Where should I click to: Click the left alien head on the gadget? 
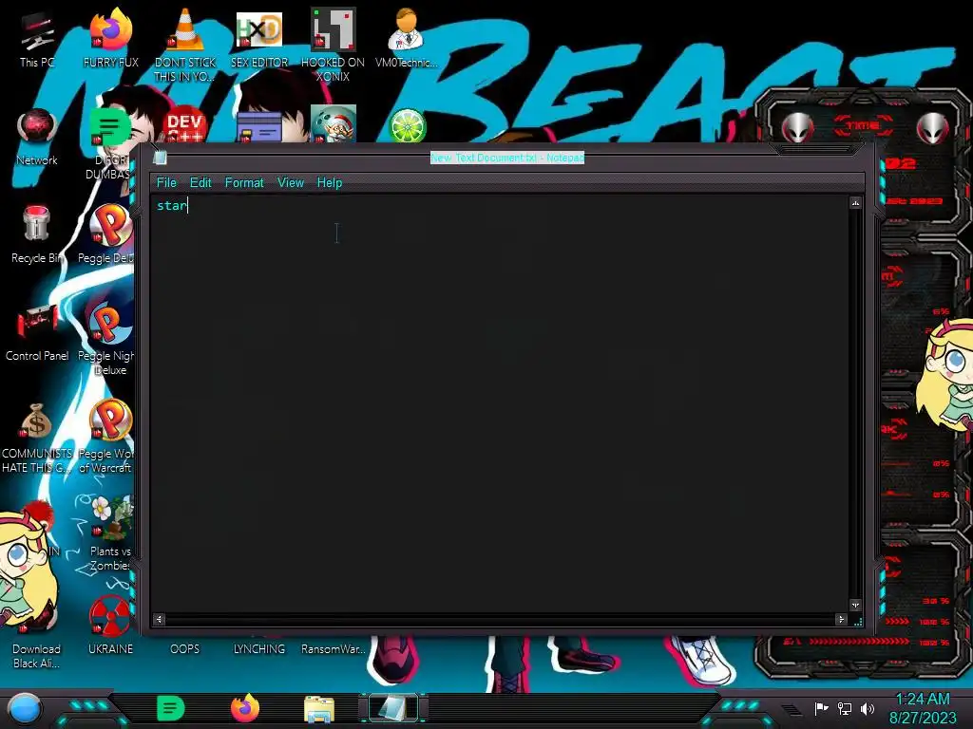point(798,128)
